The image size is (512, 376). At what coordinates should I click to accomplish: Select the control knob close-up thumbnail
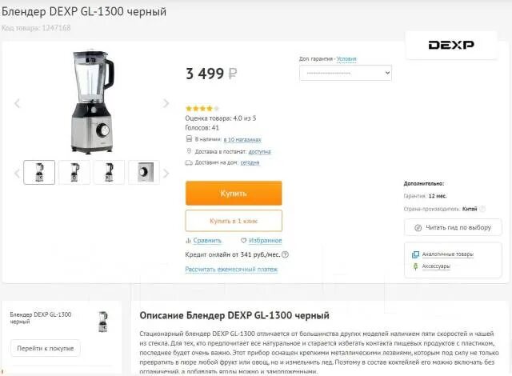point(144,172)
